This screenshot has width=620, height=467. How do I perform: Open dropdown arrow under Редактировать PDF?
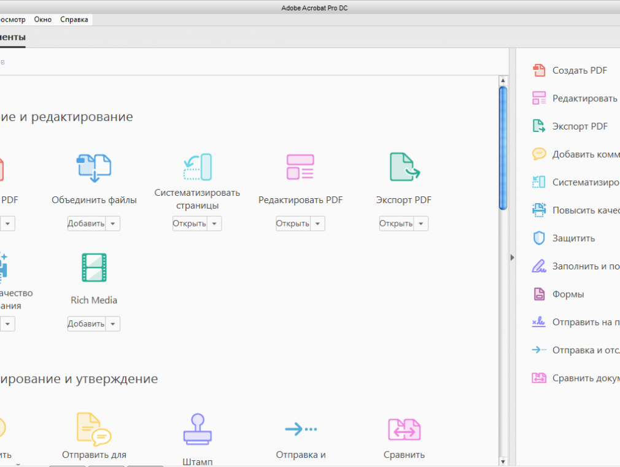[317, 224]
